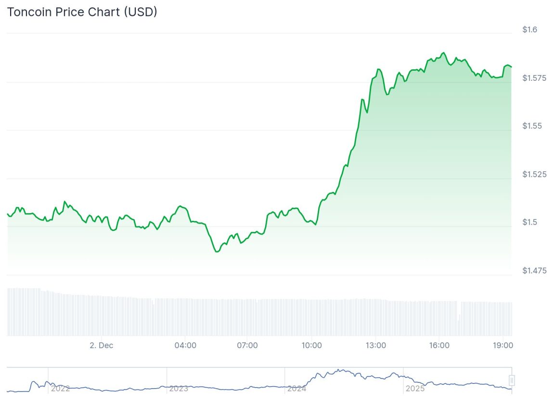This screenshot has height=404, width=554.
Task: Click the range navigator drag handle
Action: point(512,380)
